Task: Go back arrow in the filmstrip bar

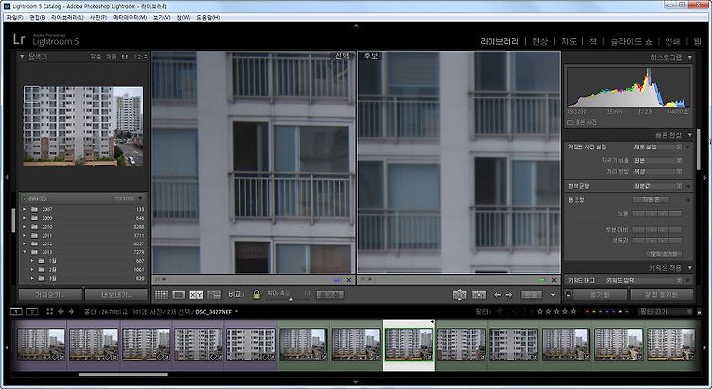Action: click(61, 311)
